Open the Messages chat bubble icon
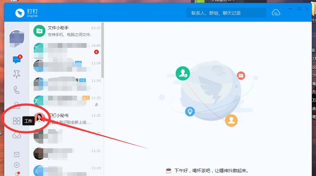 click(x=17, y=60)
